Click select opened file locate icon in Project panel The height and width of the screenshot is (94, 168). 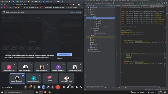[x=104, y=5]
